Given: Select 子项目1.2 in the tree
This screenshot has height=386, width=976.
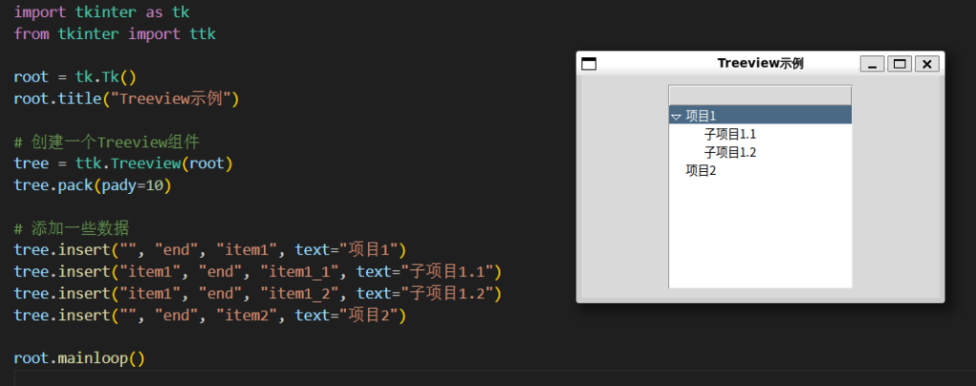Looking at the screenshot, I should click(x=729, y=152).
